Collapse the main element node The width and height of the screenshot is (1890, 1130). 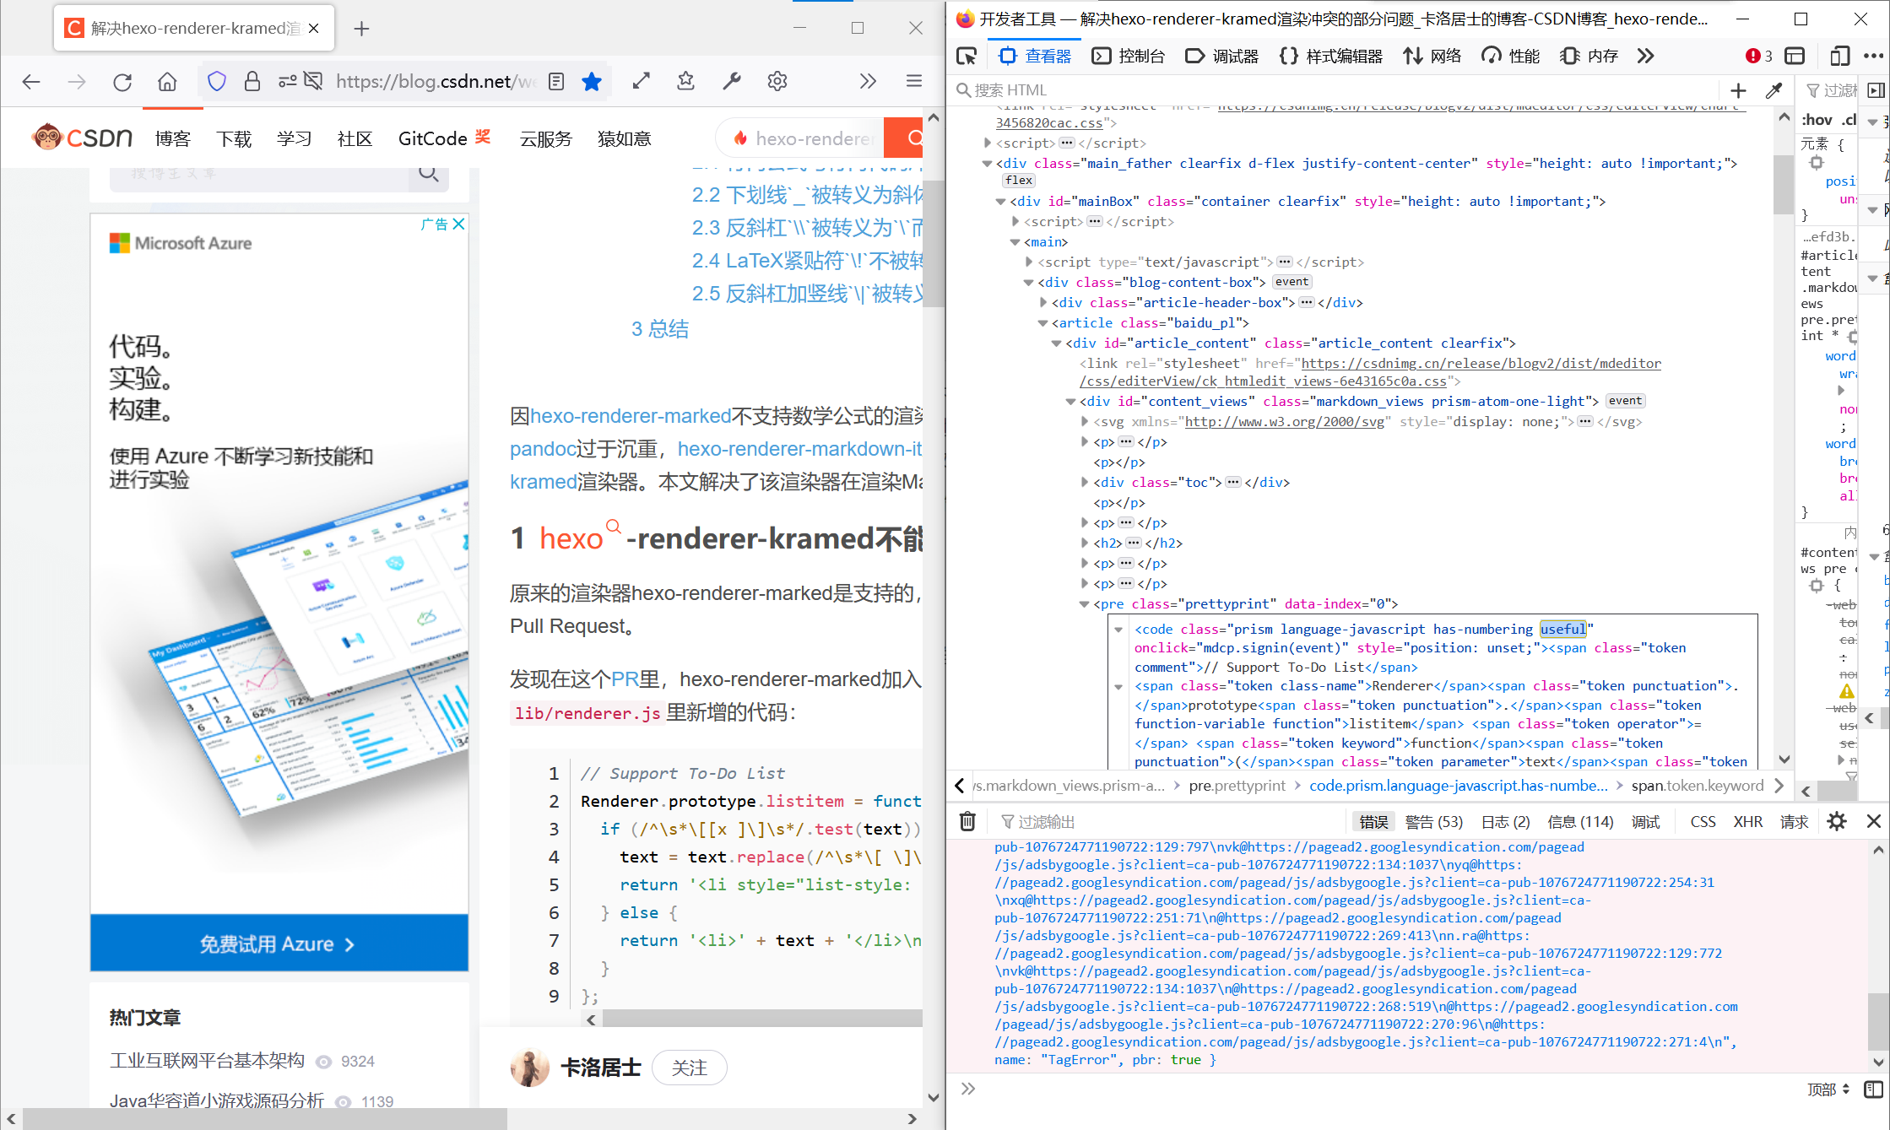[x=1015, y=242]
